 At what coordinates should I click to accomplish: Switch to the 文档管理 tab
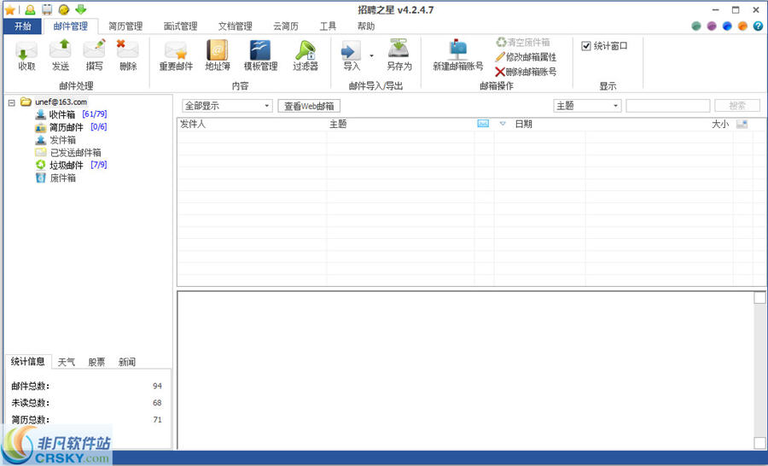coord(236,26)
